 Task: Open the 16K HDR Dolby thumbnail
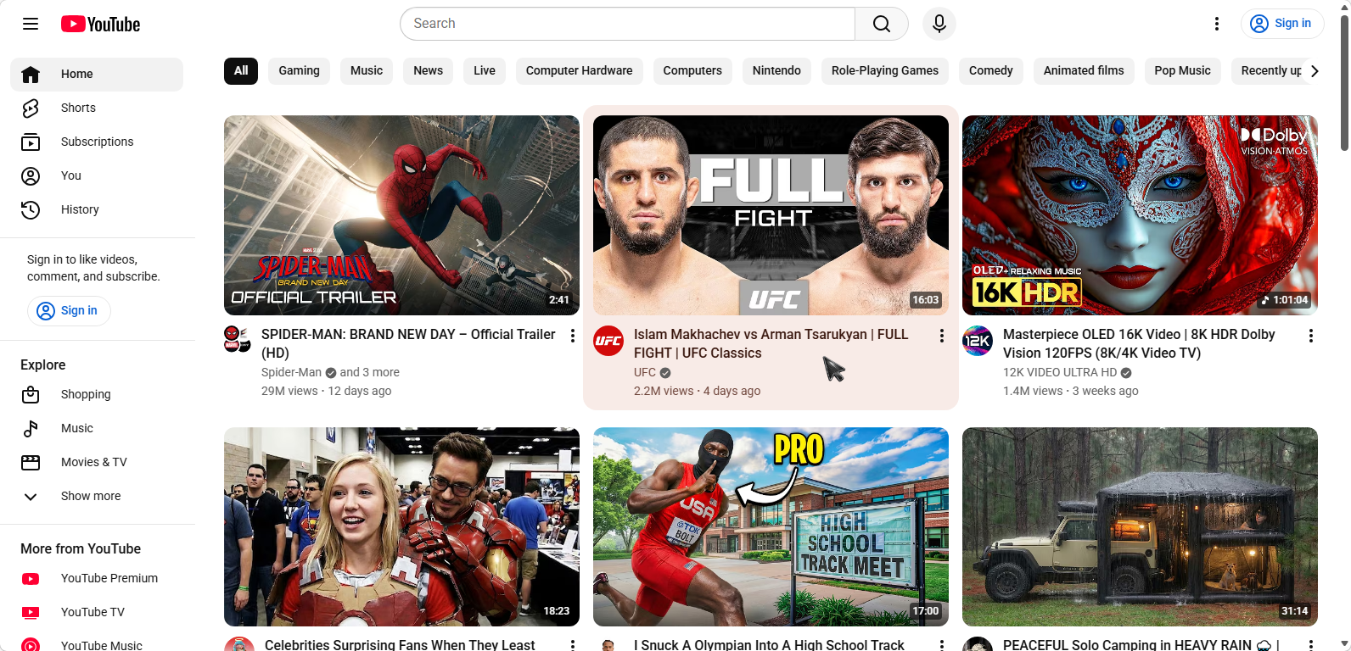pos(1140,215)
